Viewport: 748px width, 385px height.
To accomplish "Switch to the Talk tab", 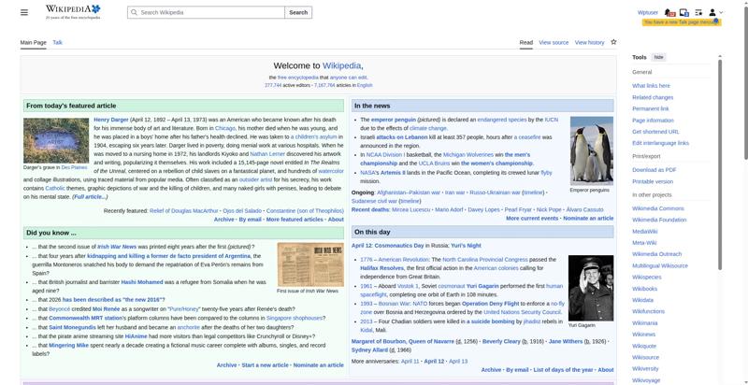I will click(57, 42).
